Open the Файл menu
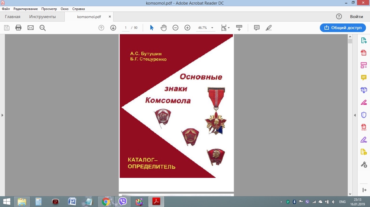This screenshot has height=207, width=370. point(6,9)
